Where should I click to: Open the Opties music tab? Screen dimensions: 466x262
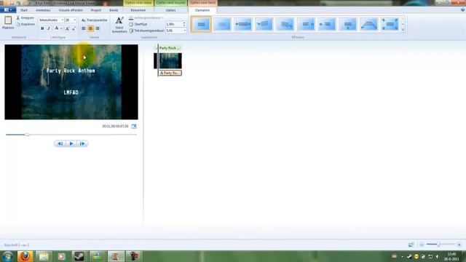coord(170,10)
